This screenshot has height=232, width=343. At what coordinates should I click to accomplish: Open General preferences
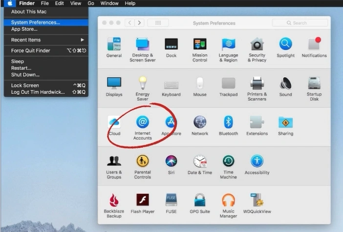(114, 47)
